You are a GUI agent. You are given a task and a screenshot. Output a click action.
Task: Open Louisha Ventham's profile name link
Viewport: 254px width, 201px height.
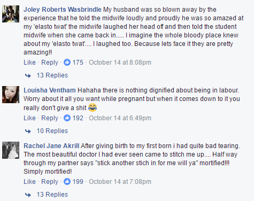tap(50, 90)
